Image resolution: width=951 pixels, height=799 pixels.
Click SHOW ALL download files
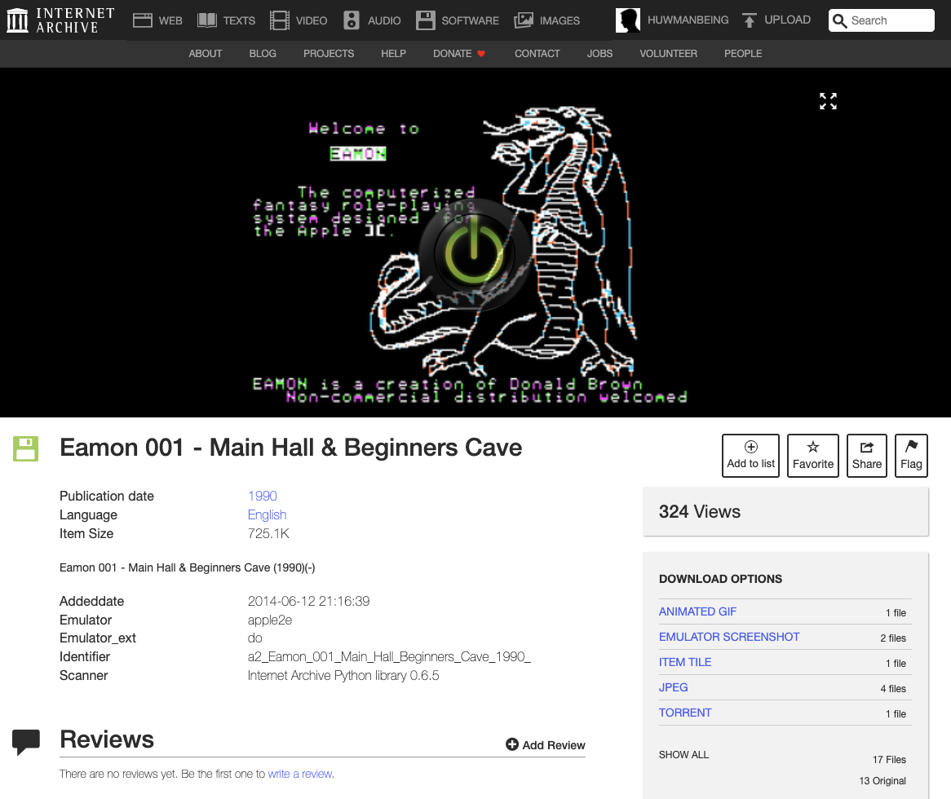pyautogui.click(x=683, y=755)
